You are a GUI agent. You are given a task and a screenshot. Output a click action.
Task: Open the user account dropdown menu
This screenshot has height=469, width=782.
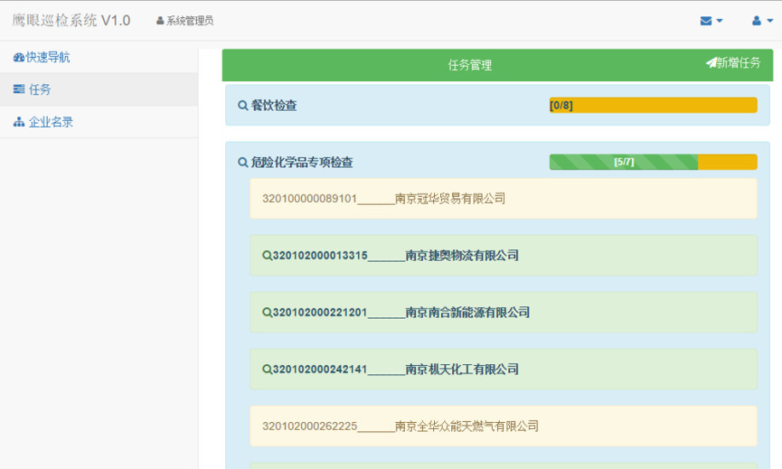[761, 20]
